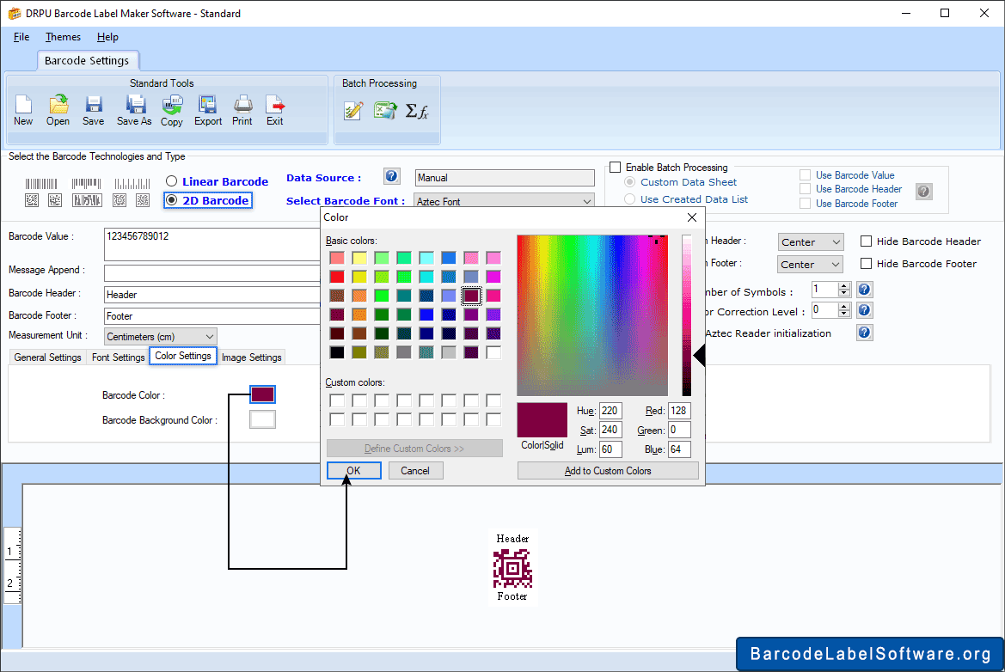Click the New document icon

[x=23, y=110]
